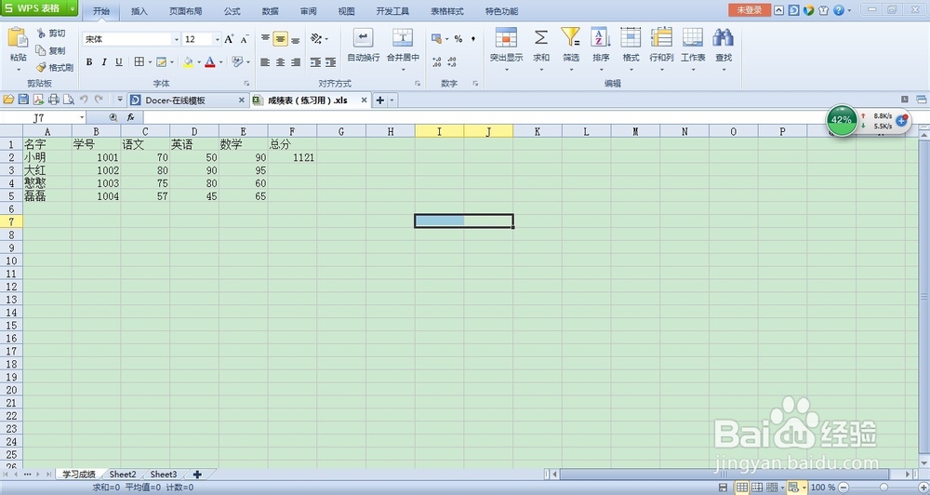
Task: Click the Fill color bucket icon
Action: pyautogui.click(x=188, y=61)
